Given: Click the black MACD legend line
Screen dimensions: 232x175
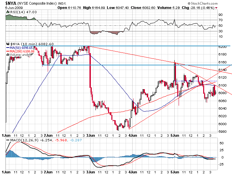Looking at the screenshot, I should click(8, 140).
